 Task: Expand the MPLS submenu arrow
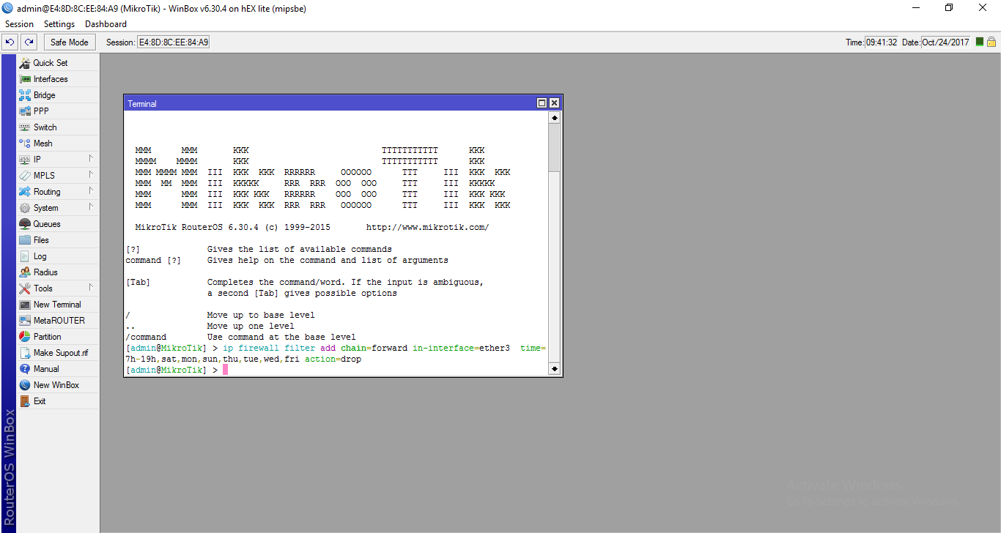91,174
